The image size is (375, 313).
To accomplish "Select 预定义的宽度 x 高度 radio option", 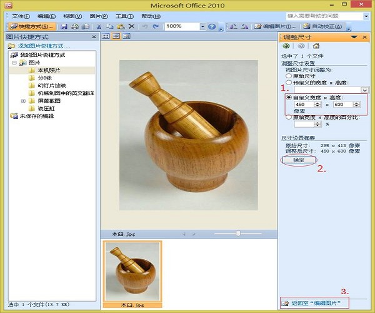I will click(x=288, y=82).
